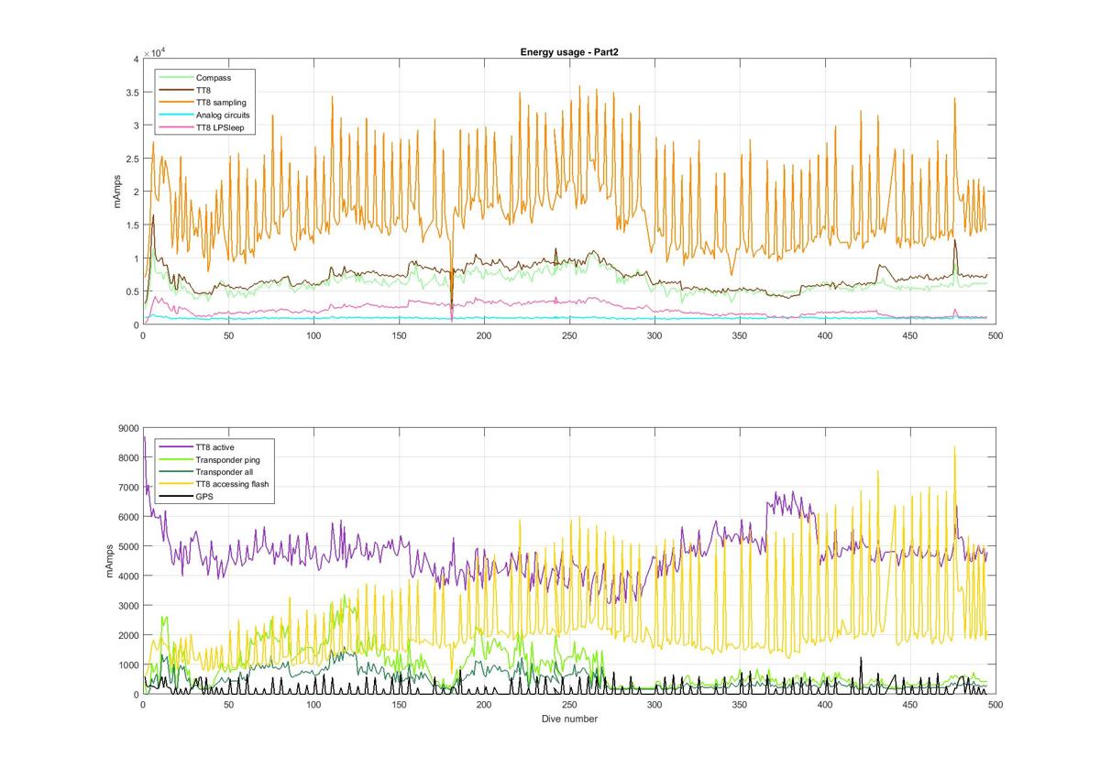Click the "TT8 accessing flash" legend entry

tap(233, 484)
